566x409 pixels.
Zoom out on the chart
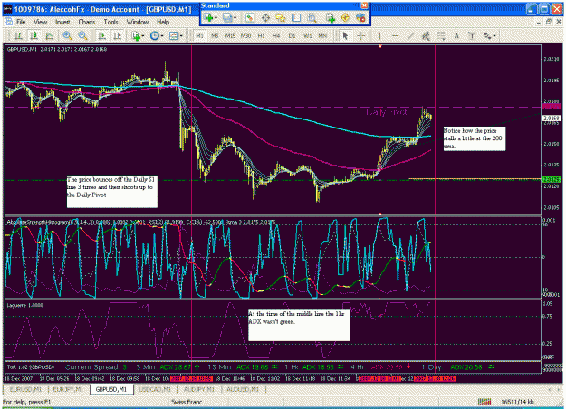[82, 35]
